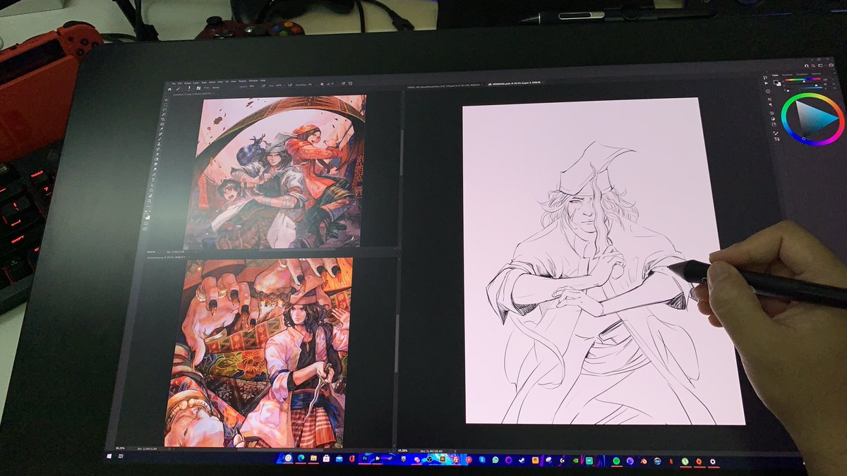847x476 pixels.
Task: Open Windows Settings gear on taskbar
Action: 712,462
